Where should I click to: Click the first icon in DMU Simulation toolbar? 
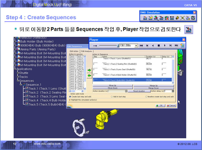(145, 18)
